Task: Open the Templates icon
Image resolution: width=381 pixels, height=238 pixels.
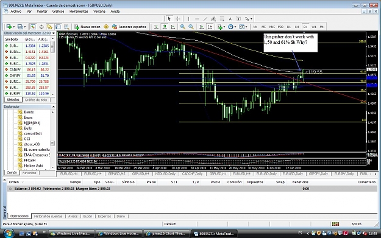Action: pos(241,27)
